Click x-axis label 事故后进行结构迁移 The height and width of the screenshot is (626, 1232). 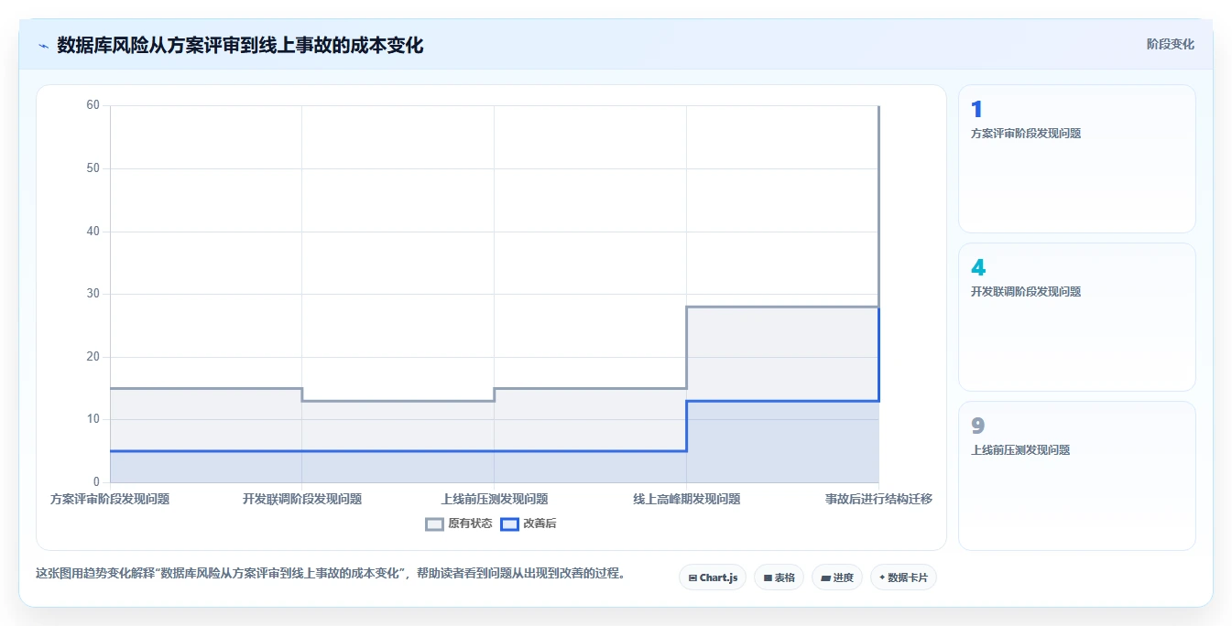(x=878, y=499)
